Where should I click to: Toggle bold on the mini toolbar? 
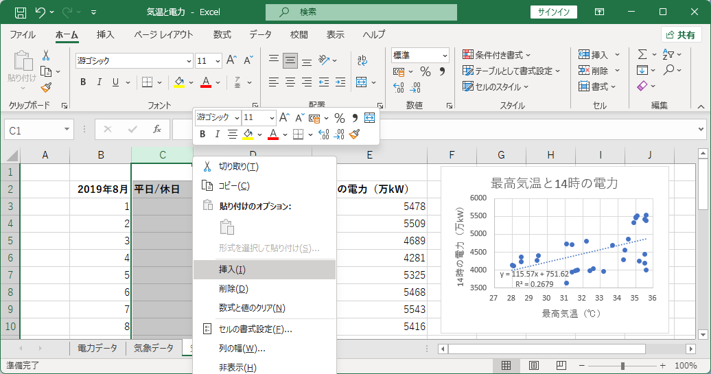tap(202, 135)
